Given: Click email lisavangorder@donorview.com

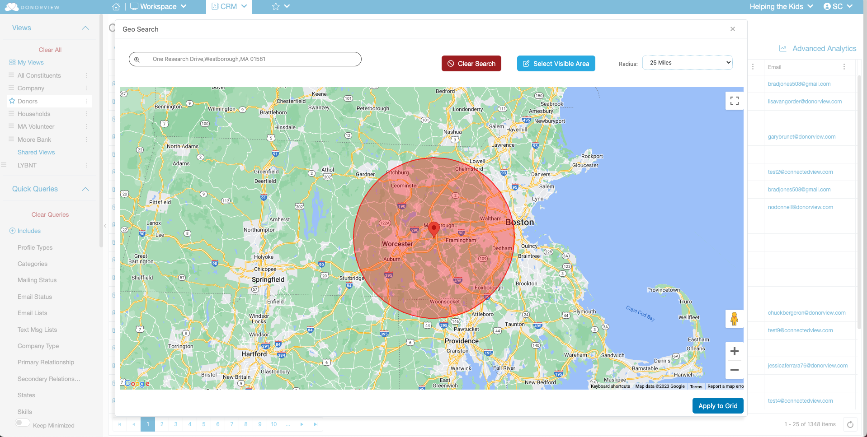Looking at the screenshot, I should tap(805, 102).
